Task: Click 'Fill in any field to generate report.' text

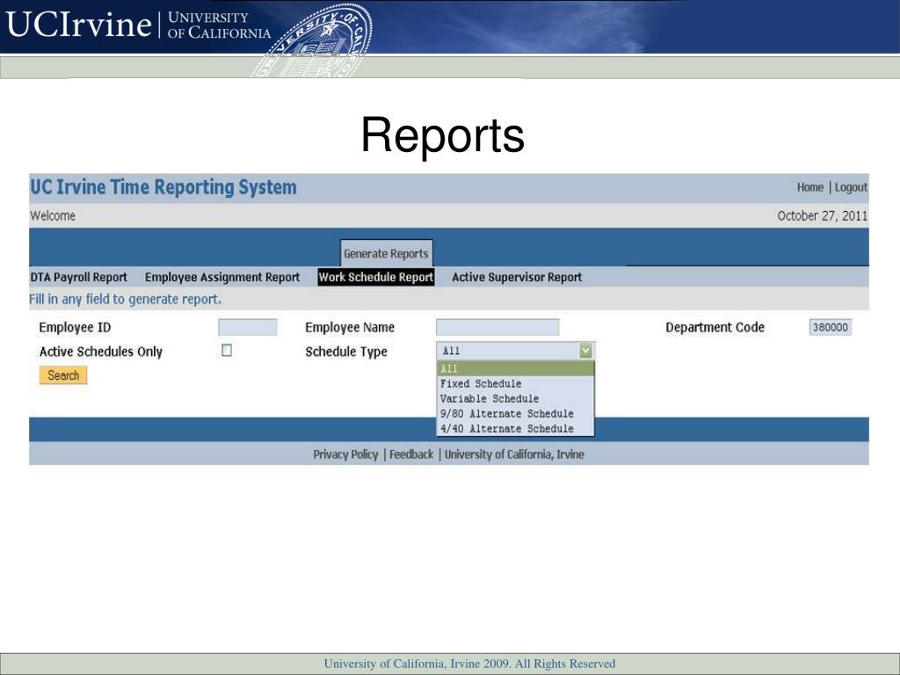Action: pyautogui.click(x=125, y=299)
